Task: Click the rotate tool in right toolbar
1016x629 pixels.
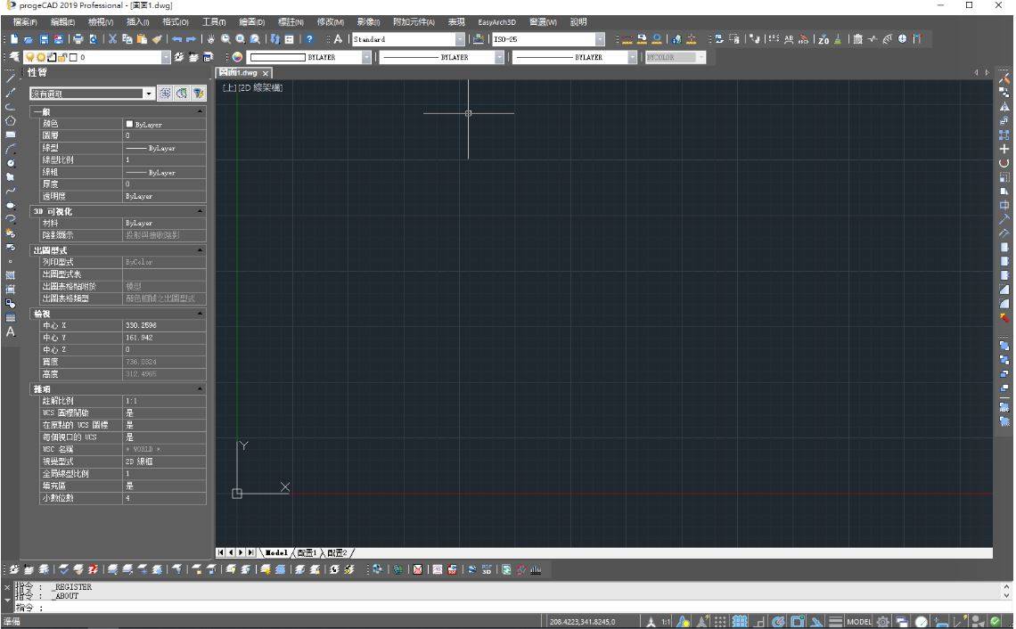Action: 1004,163
